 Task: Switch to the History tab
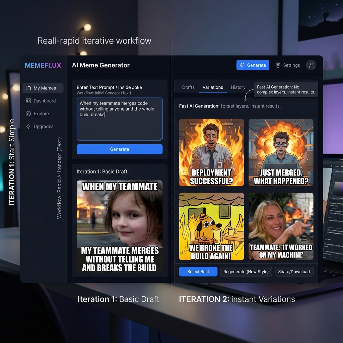pos(238,87)
